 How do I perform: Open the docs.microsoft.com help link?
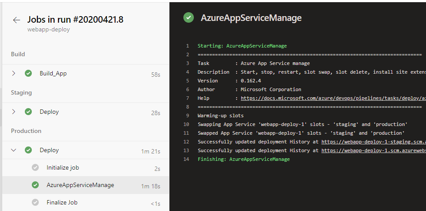[x=333, y=98]
